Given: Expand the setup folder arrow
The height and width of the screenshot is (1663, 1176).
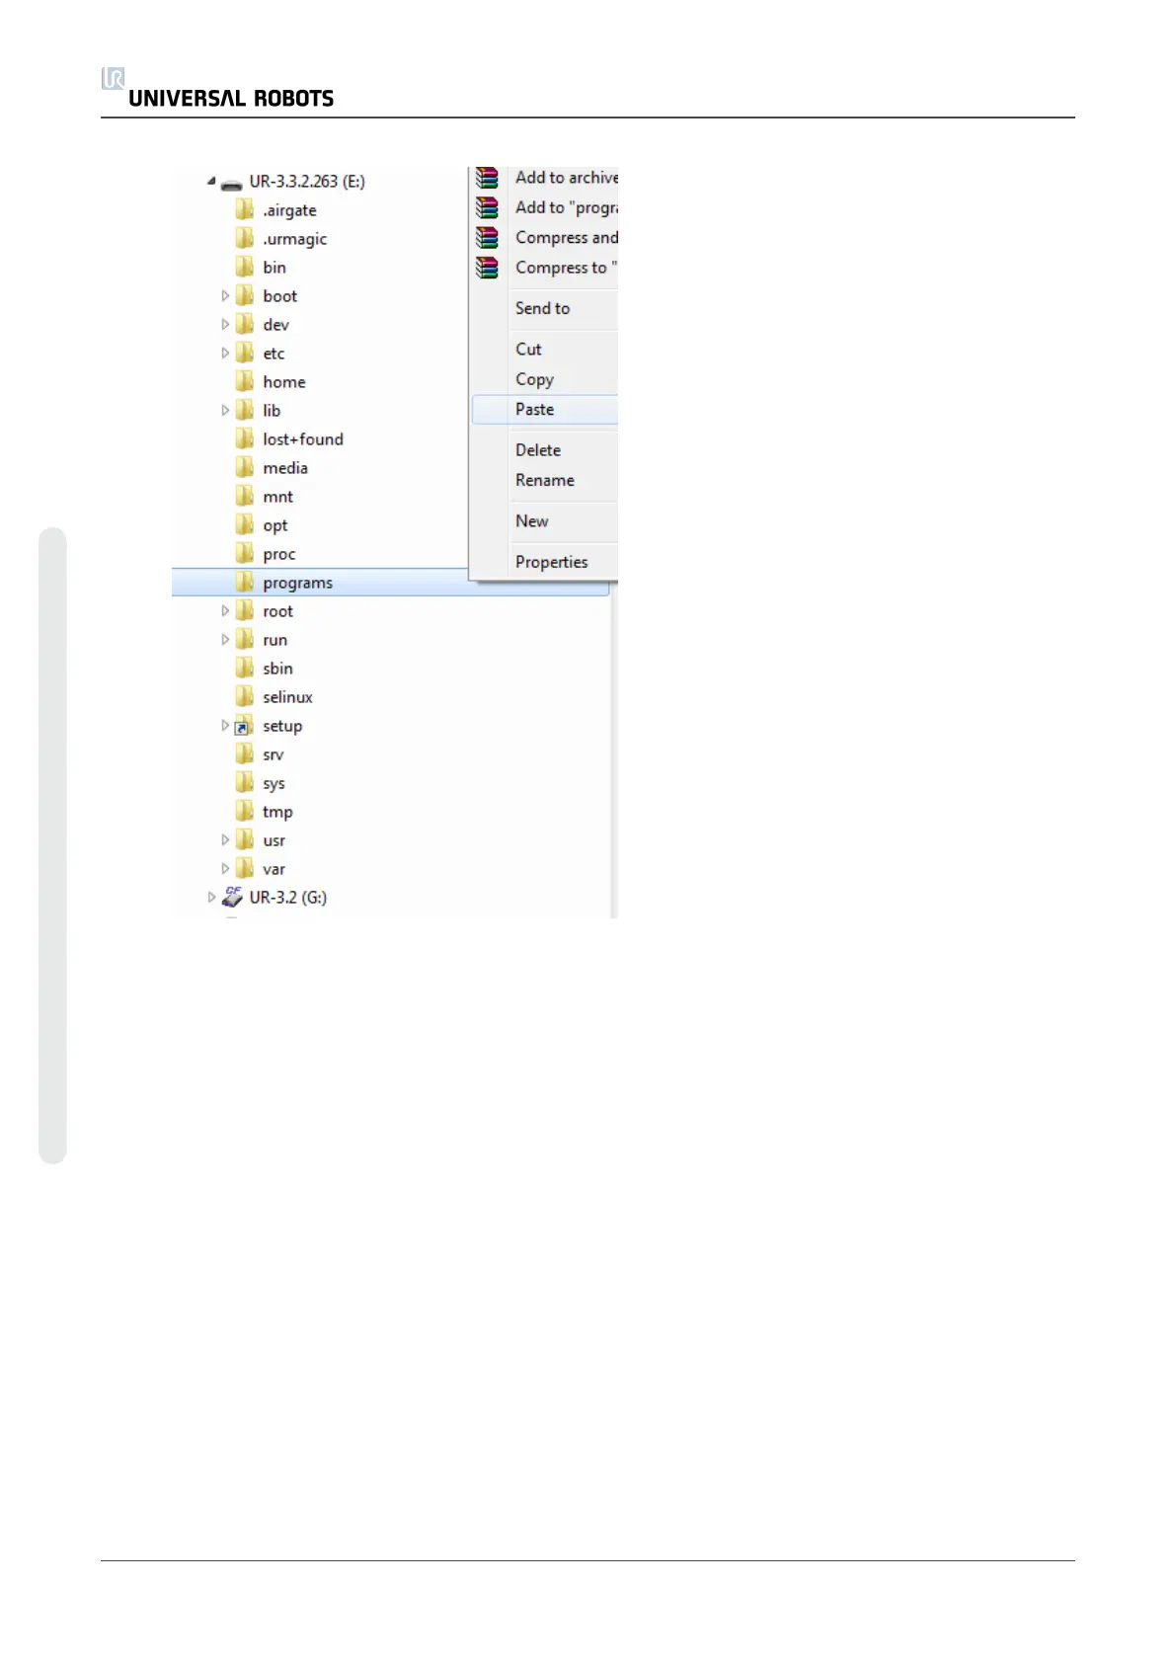Looking at the screenshot, I should pyautogui.click(x=225, y=725).
